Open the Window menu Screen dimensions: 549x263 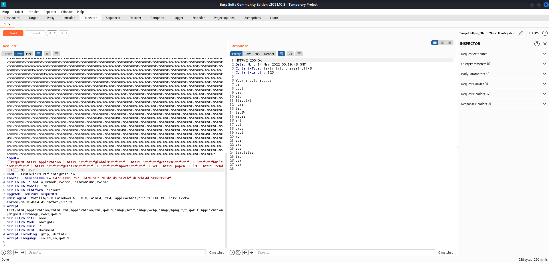click(67, 12)
